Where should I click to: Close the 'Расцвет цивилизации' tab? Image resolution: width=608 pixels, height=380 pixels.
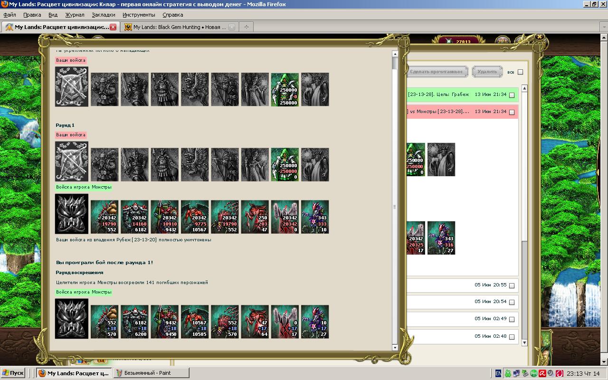coord(113,27)
